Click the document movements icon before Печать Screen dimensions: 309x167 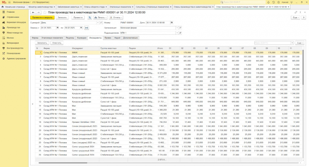(x=90, y=17)
